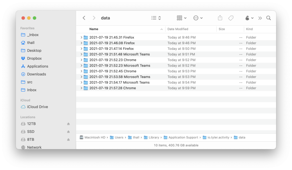Click the Share icon in toolbar
Image resolution: width=292 pixels, height=170 pixels.
[x=220, y=18]
